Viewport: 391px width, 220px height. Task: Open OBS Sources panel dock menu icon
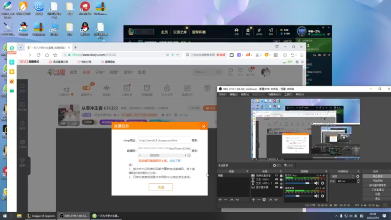(x=281, y=172)
